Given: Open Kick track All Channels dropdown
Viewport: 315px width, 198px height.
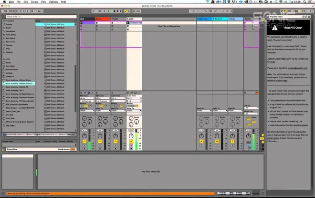Looking at the screenshot, I should tap(87, 101).
